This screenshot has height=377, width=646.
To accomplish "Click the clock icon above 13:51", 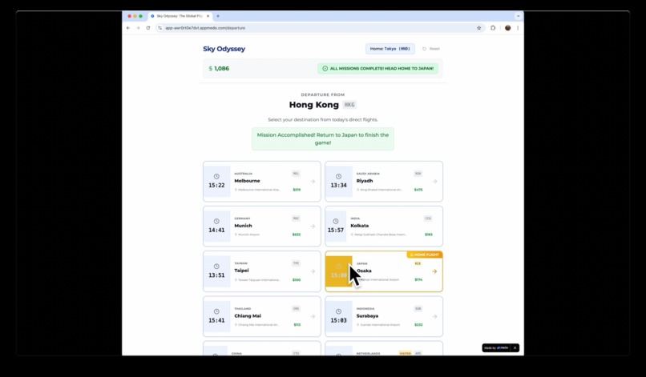I will 216,267.
